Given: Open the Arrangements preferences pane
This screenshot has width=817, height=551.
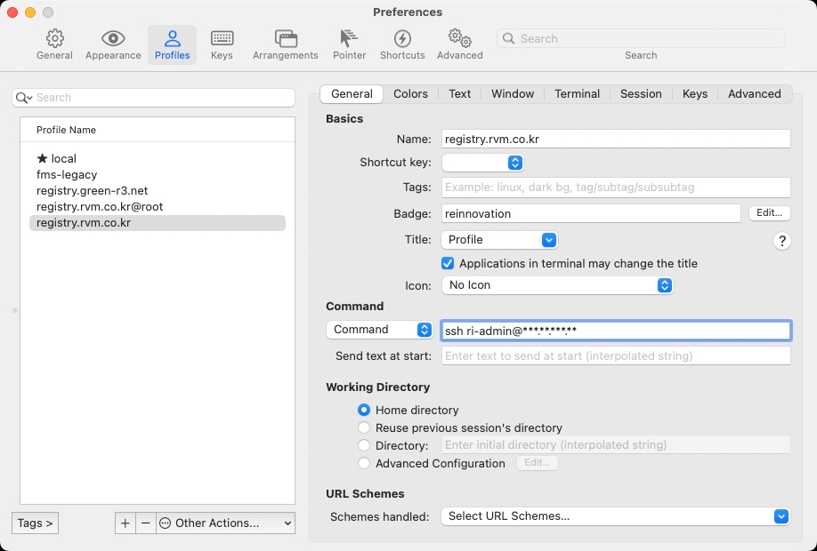Looking at the screenshot, I should coord(285,44).
